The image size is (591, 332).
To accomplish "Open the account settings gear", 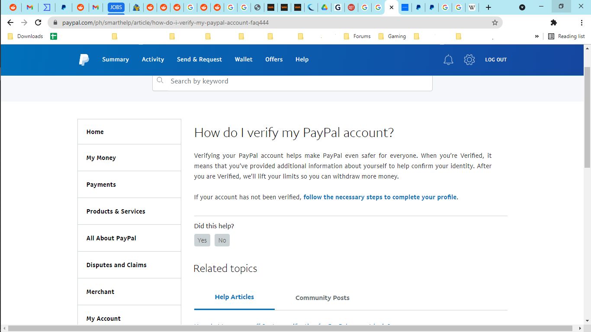I will [x=469, y=60].
